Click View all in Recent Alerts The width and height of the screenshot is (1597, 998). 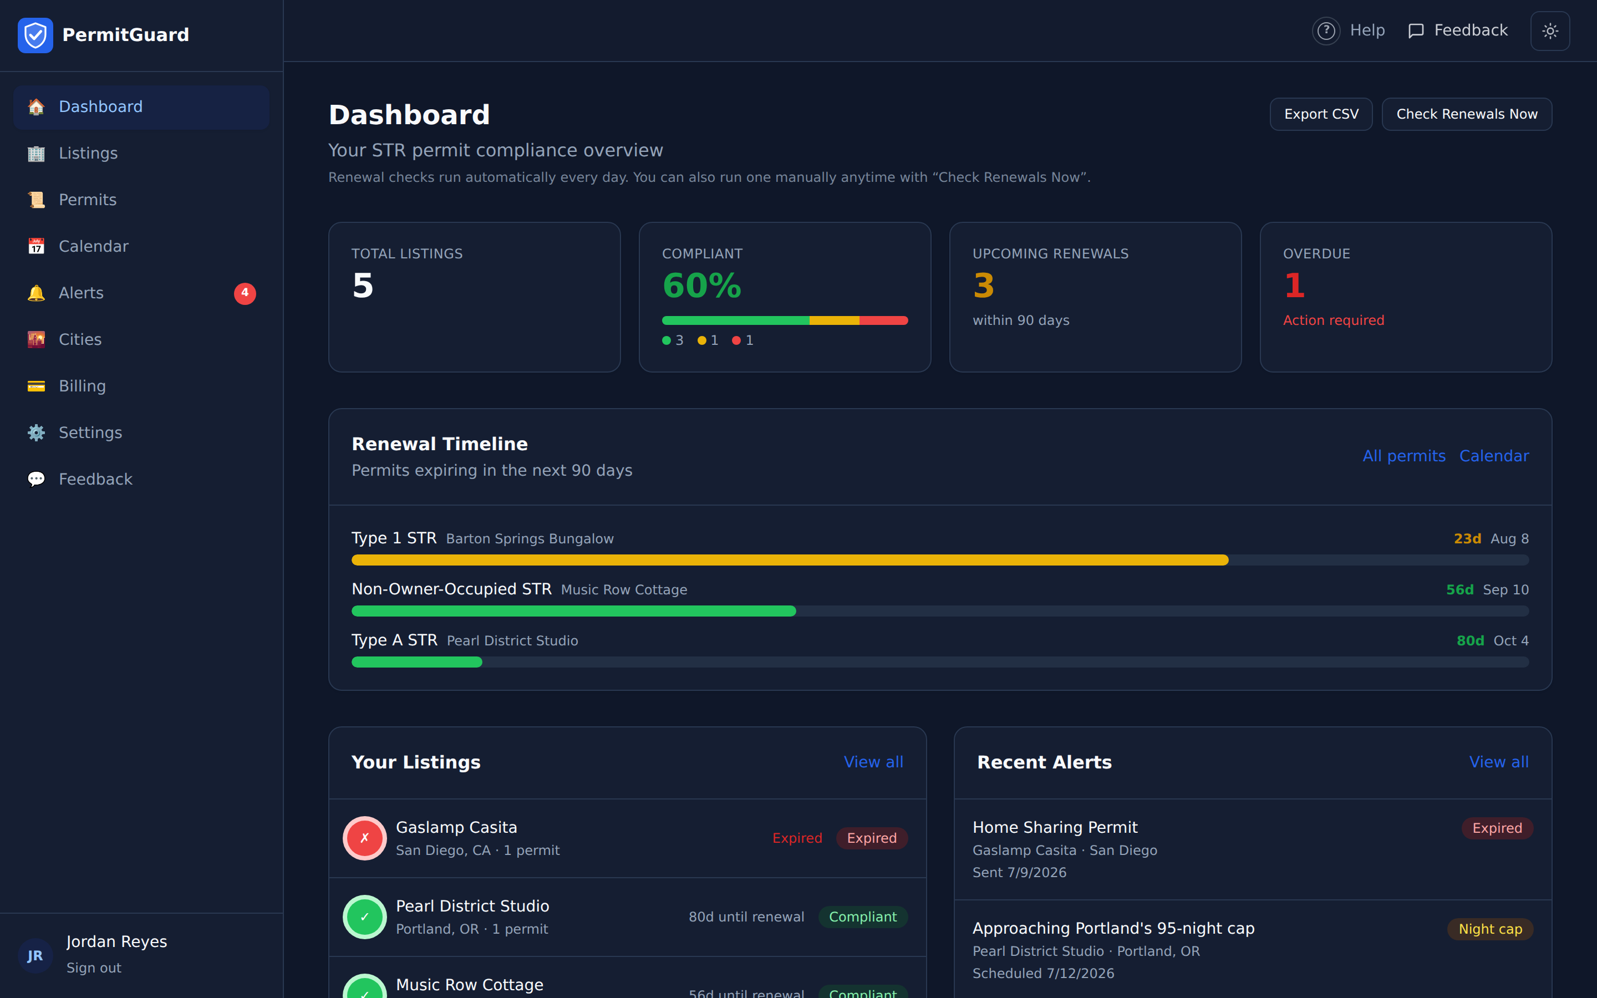(1499, 762)
